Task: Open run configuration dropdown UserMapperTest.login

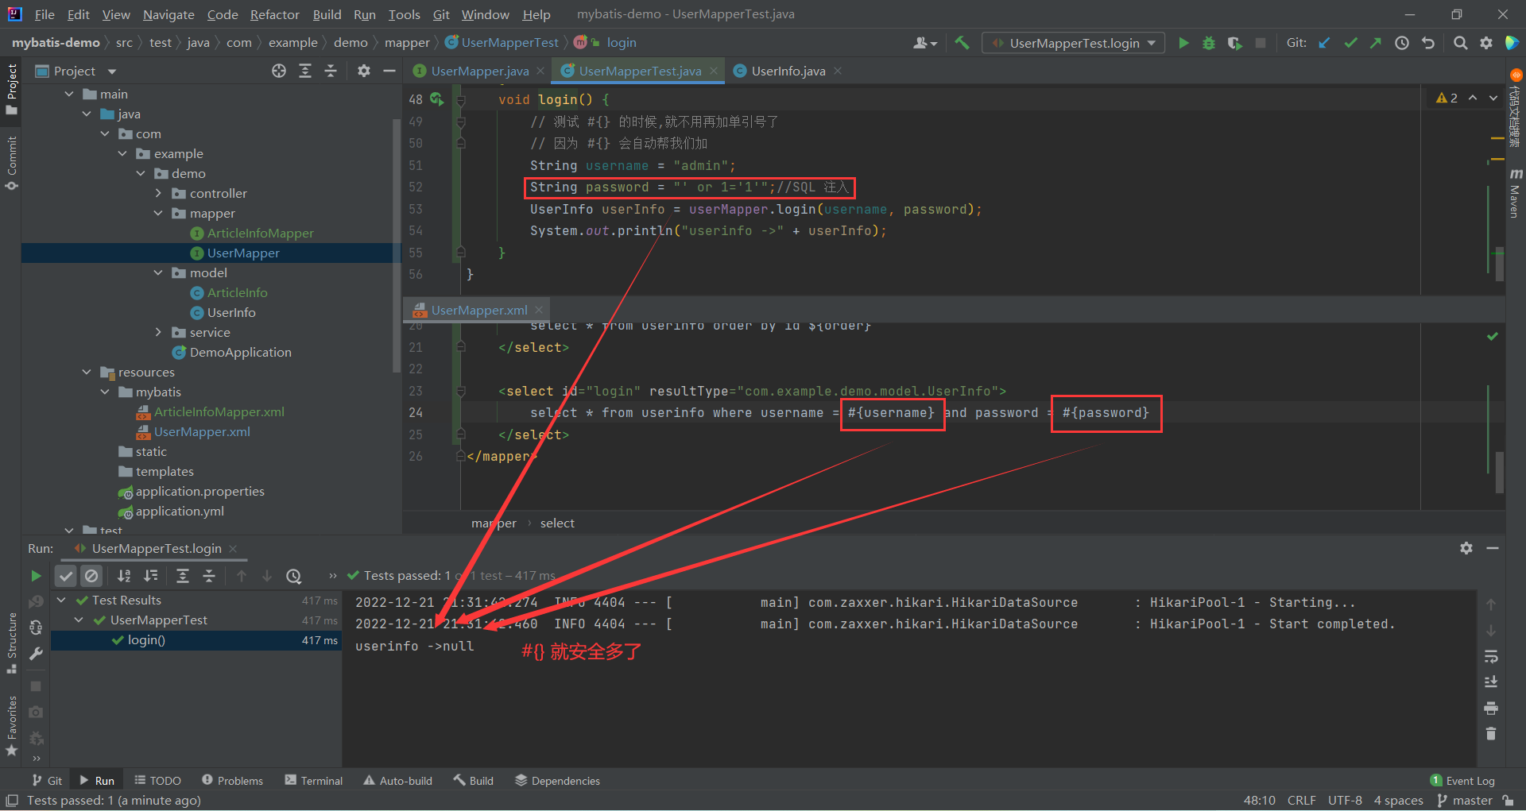Action: (x=1074, y=43)
